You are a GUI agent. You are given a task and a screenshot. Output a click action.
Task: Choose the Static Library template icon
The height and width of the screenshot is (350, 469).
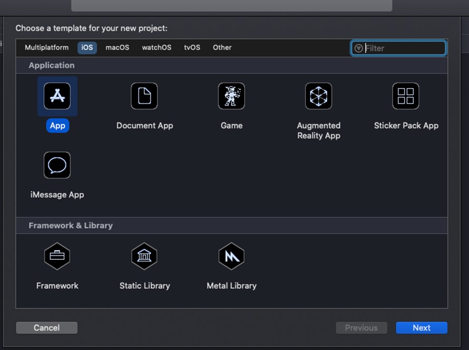click(144, 256)
